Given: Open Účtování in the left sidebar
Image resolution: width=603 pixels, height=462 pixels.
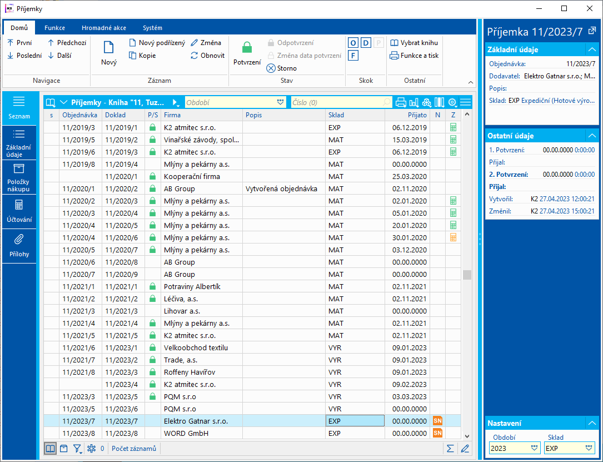Looking at the screenshot, I should (x=19, y=211).
